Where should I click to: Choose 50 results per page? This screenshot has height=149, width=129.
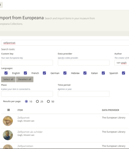(x=48, y=101)
